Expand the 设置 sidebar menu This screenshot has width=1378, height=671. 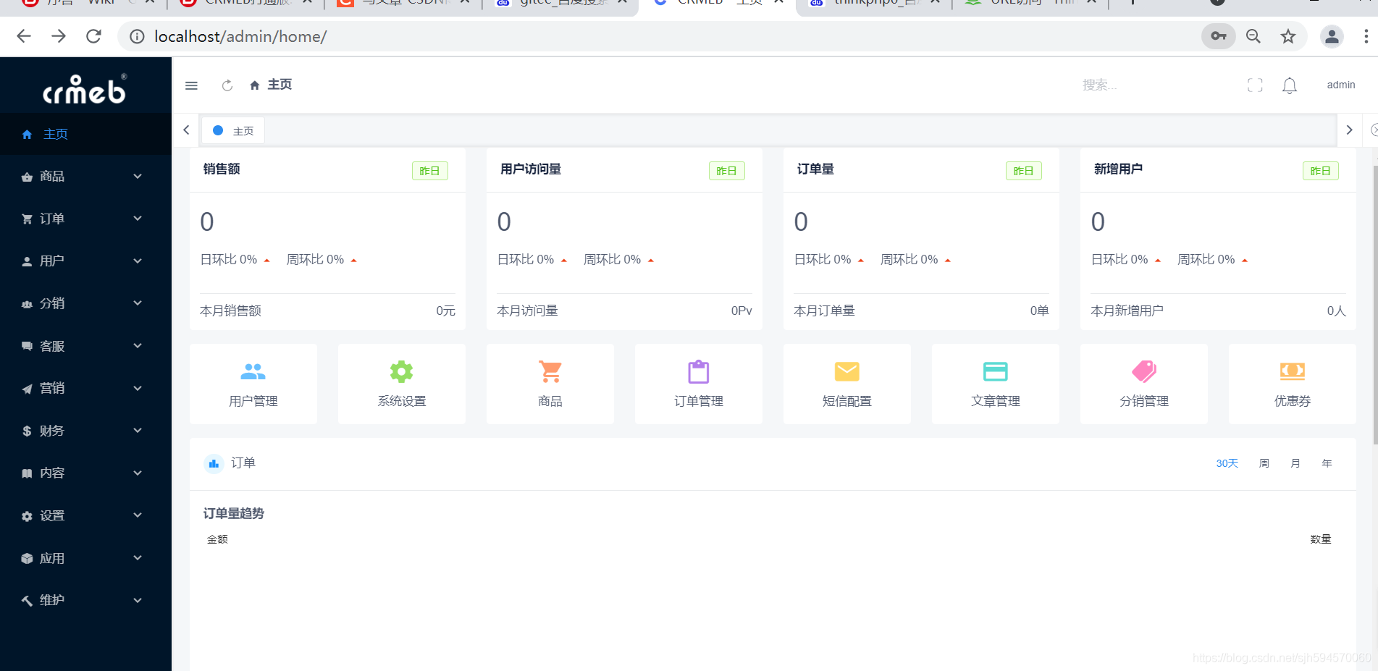coord(85,515)
